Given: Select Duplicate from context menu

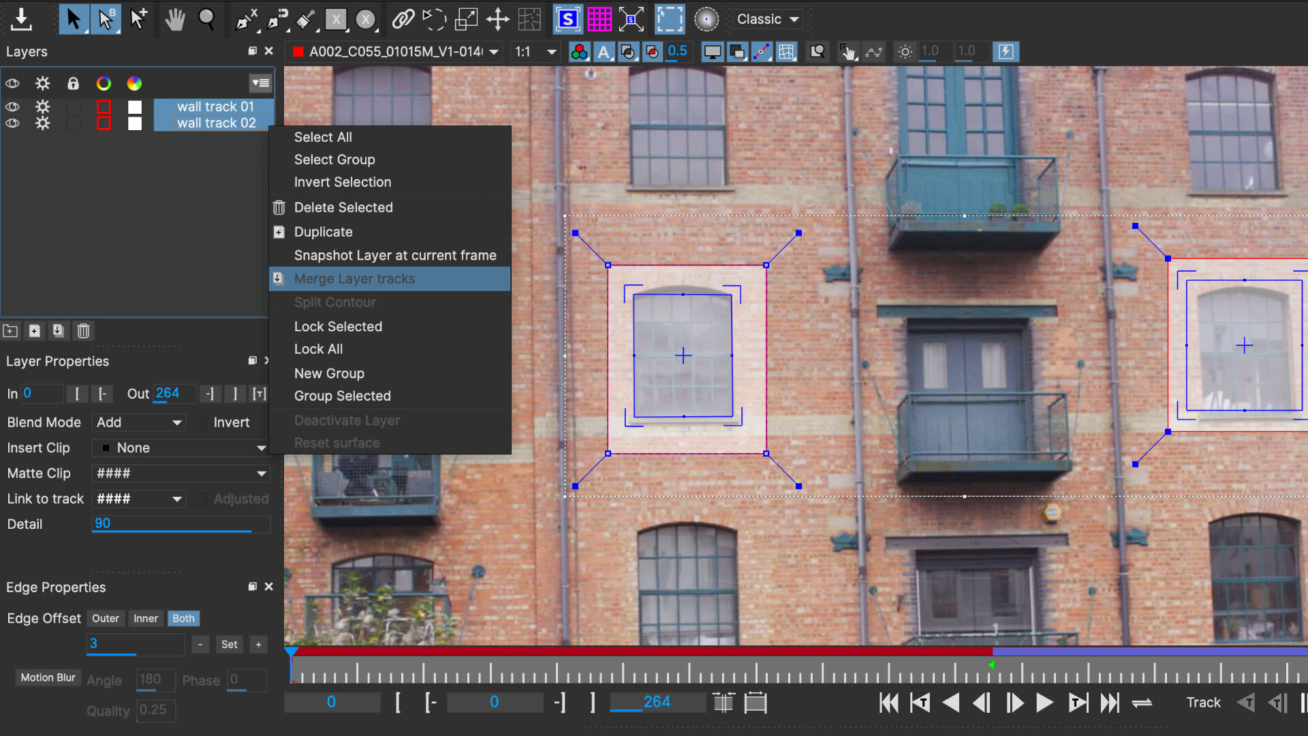Looking at the screenshot, I should pos(324,232).
